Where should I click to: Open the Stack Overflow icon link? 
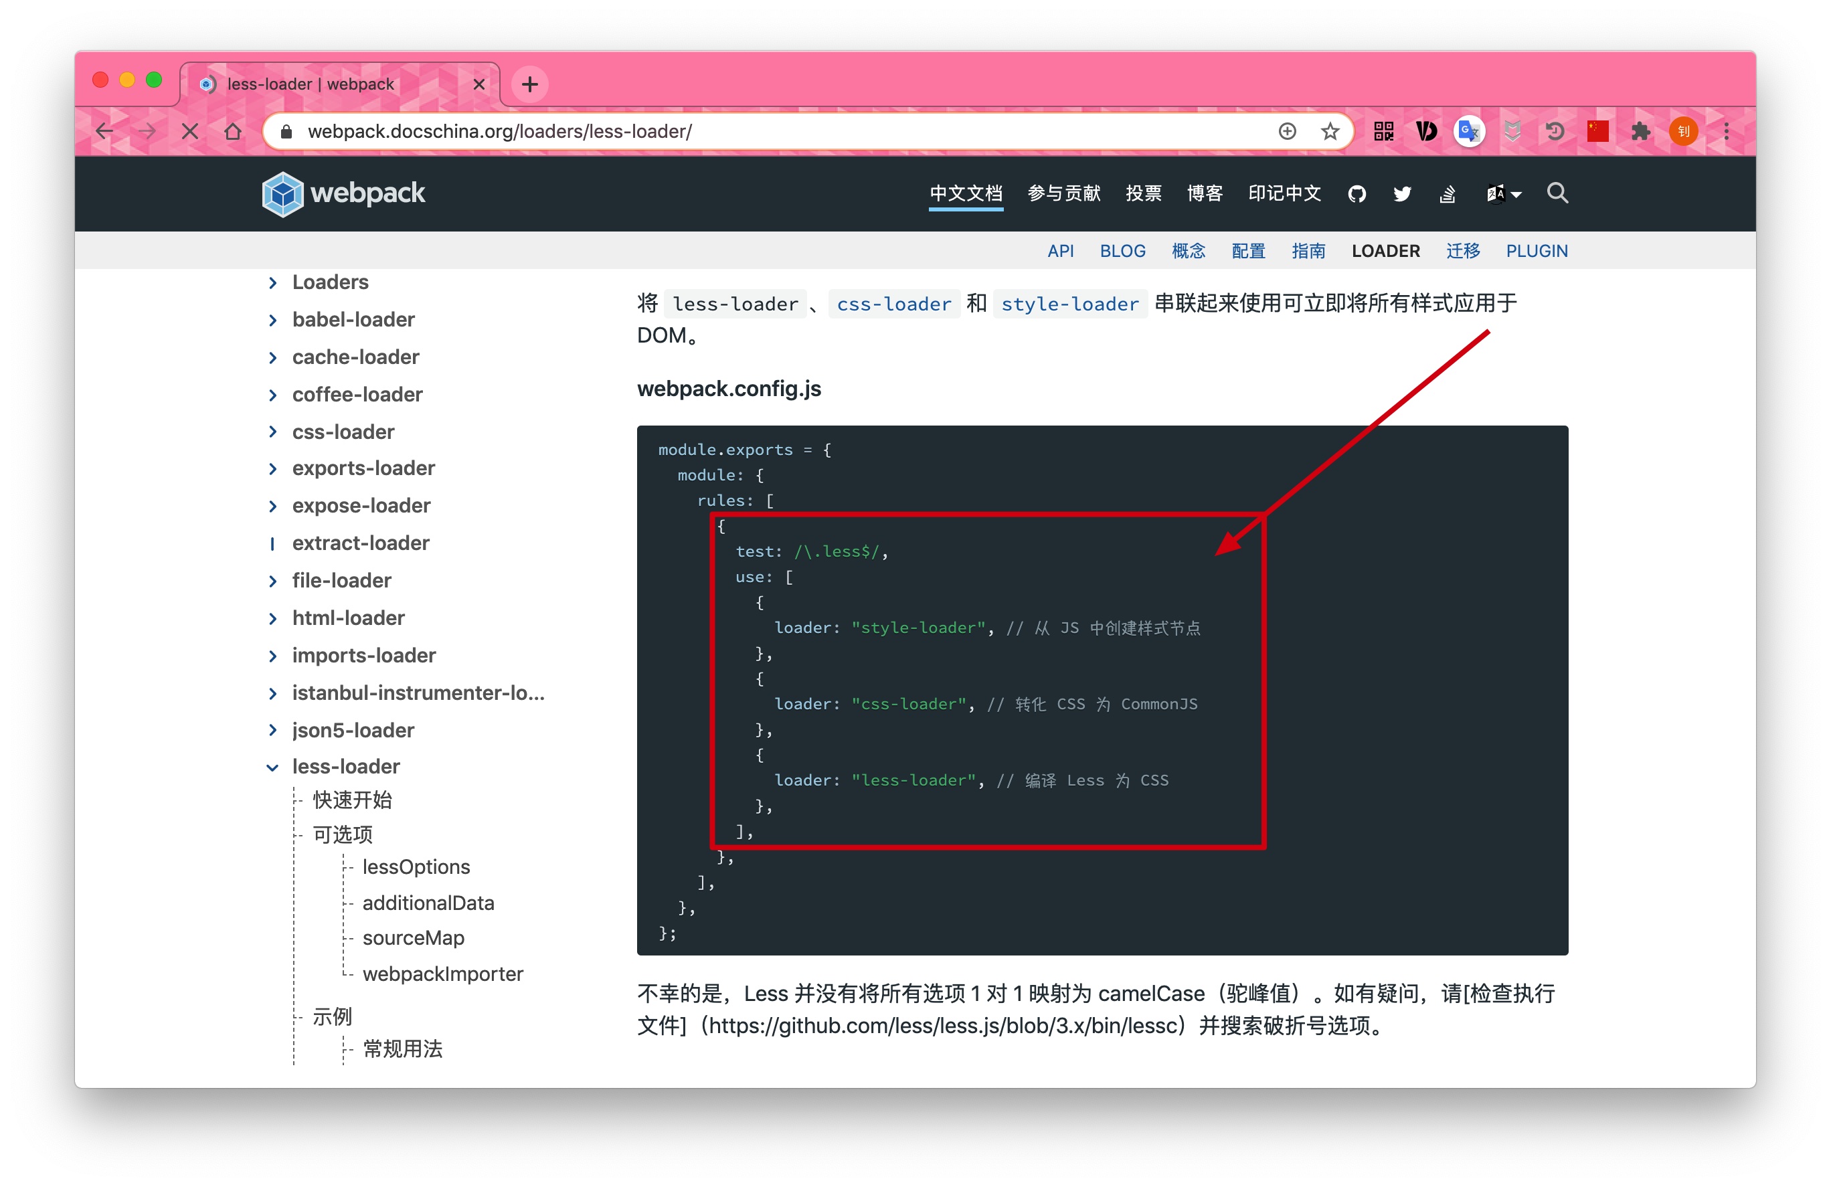pyautogui.click(x=1447, y=194)
